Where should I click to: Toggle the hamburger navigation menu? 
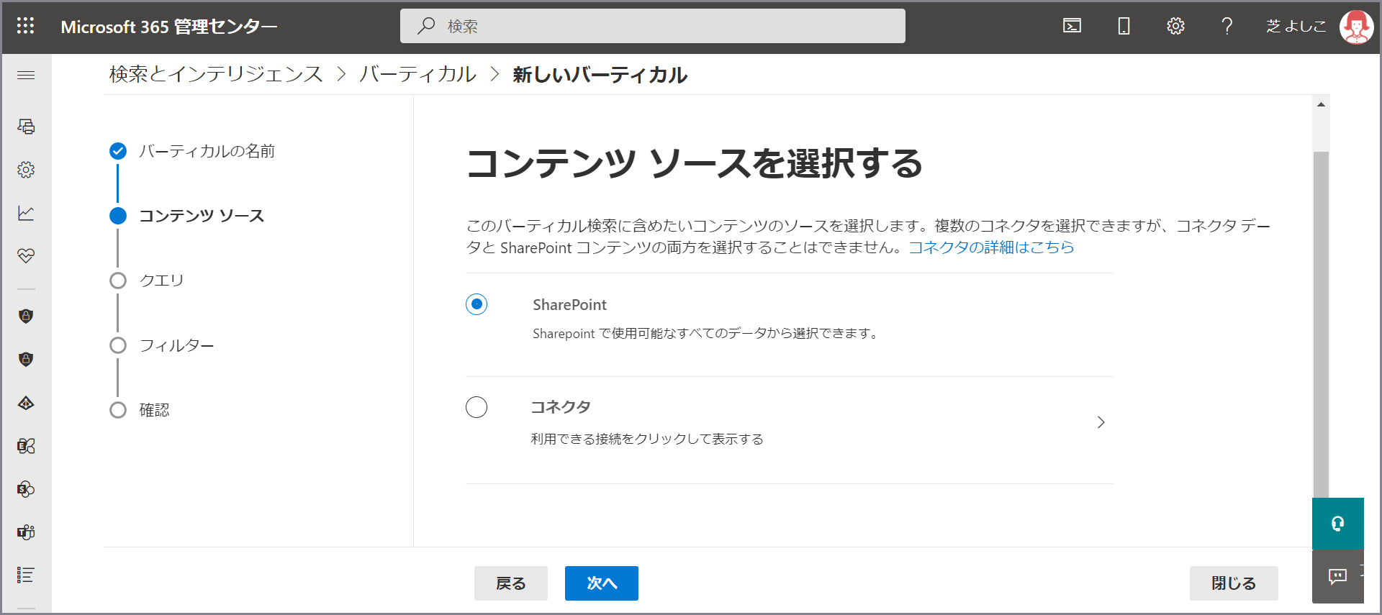point(26,75)
